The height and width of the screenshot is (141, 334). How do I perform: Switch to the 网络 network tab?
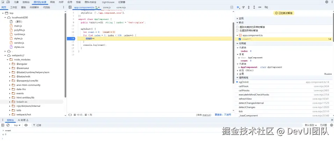point(52,2)
